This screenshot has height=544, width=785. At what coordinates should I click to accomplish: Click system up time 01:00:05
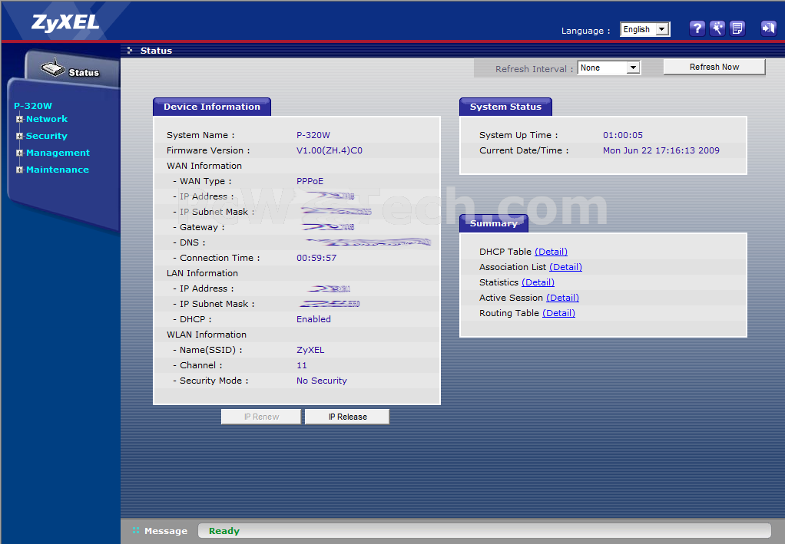coord(623,135)
